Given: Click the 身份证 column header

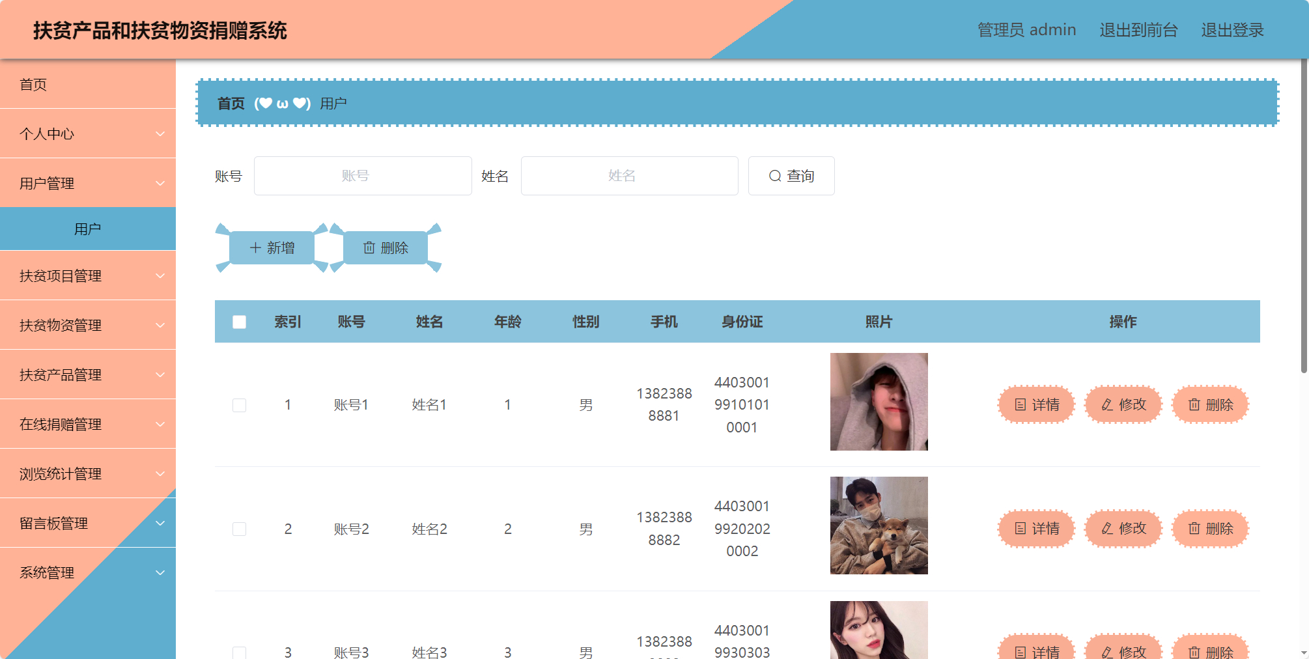Looking at the screenshot, I should (x=742, y=322).
